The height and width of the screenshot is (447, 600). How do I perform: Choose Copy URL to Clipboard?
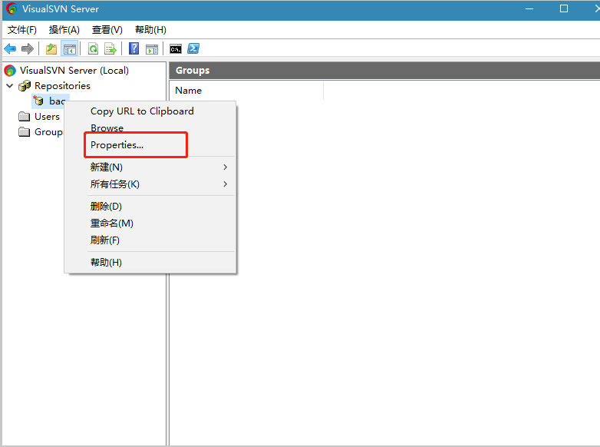coord(150,111)
